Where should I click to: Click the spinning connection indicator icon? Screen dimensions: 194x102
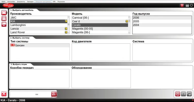coord(191,5)
